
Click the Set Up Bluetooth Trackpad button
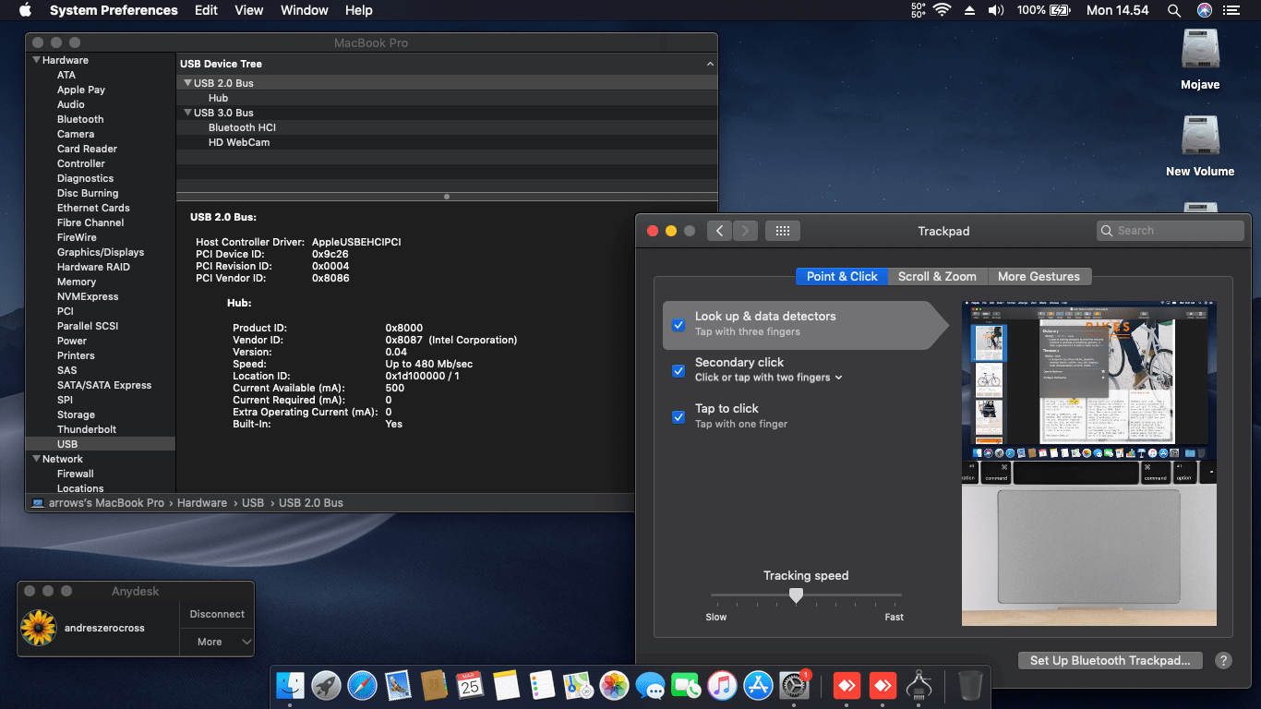click(x=1110, y=660)
